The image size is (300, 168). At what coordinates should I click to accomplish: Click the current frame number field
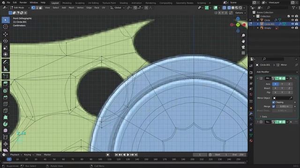tap(200, 154)
